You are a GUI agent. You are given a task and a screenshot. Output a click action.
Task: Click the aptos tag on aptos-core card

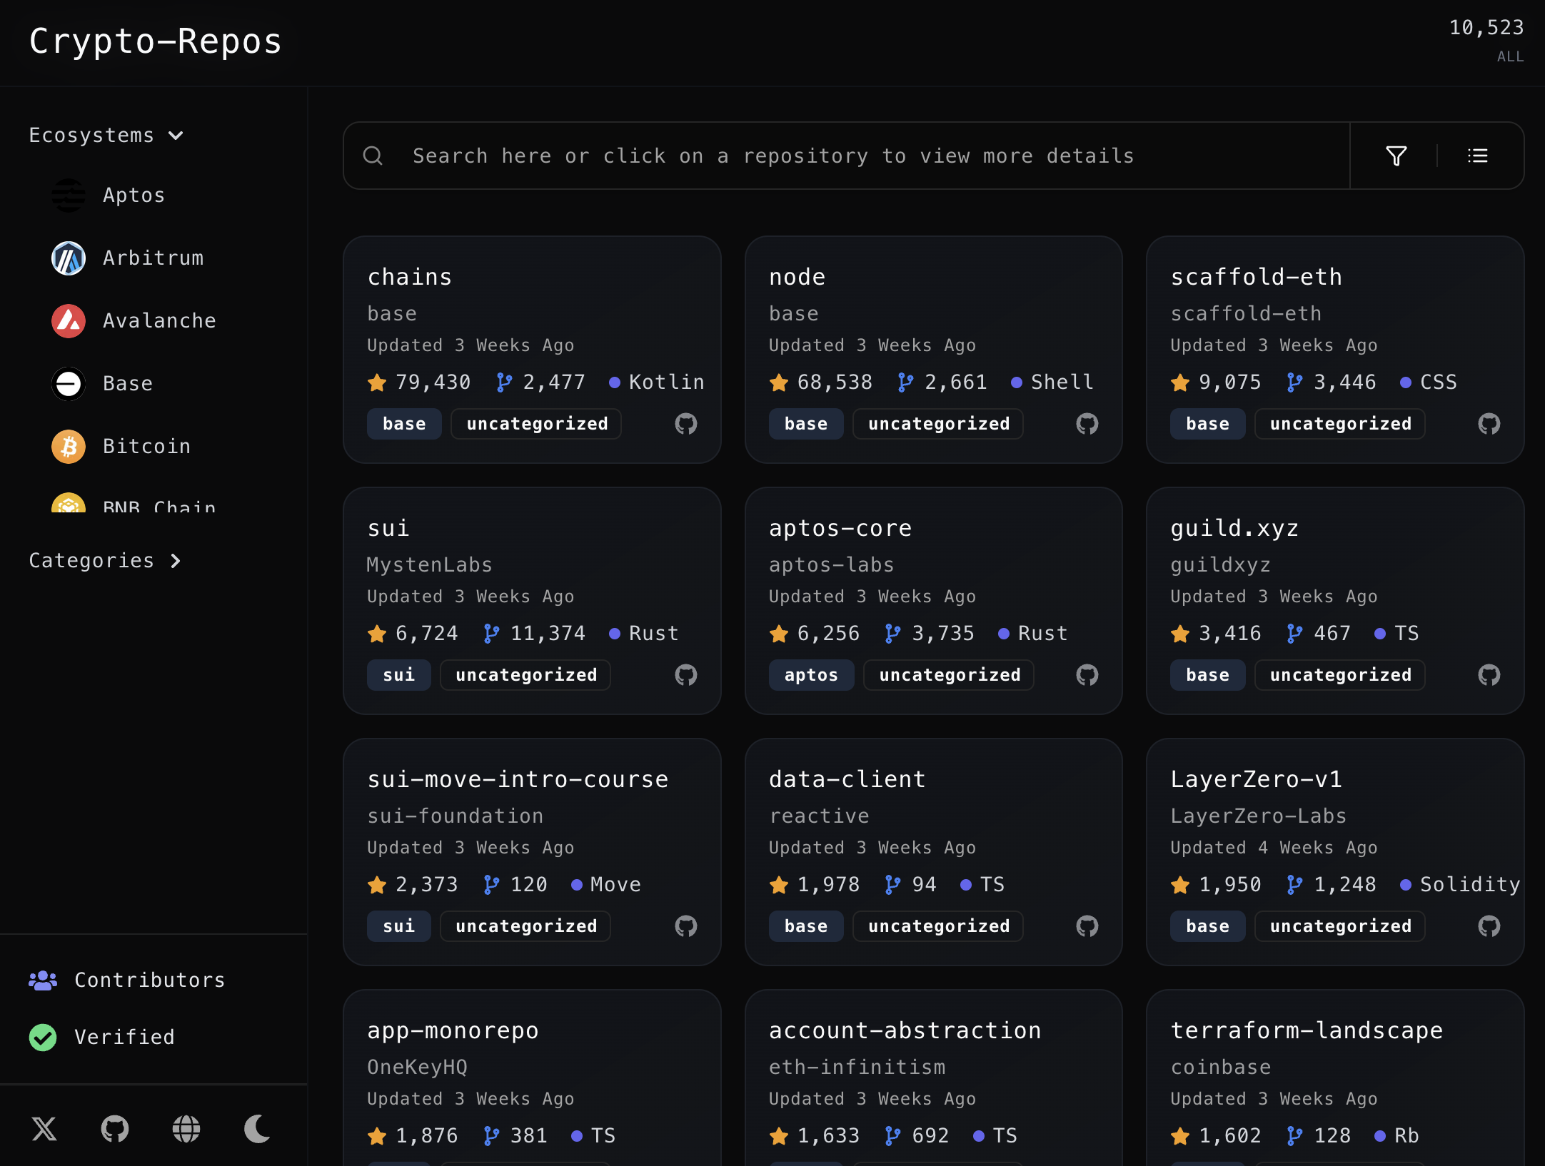pos(811,675)
